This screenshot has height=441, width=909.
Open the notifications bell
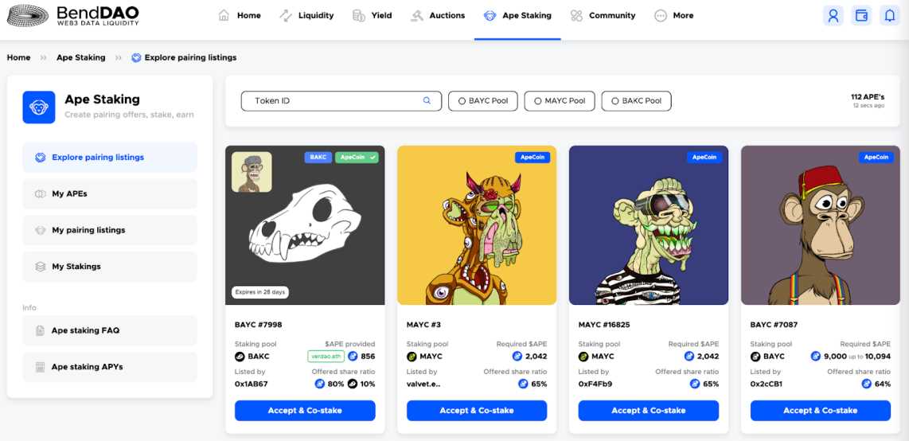point(889,16)
